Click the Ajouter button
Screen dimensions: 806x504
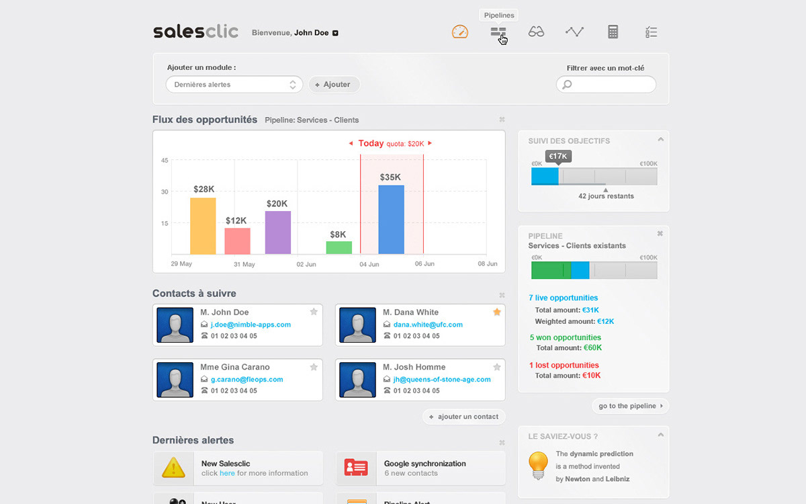334,85
